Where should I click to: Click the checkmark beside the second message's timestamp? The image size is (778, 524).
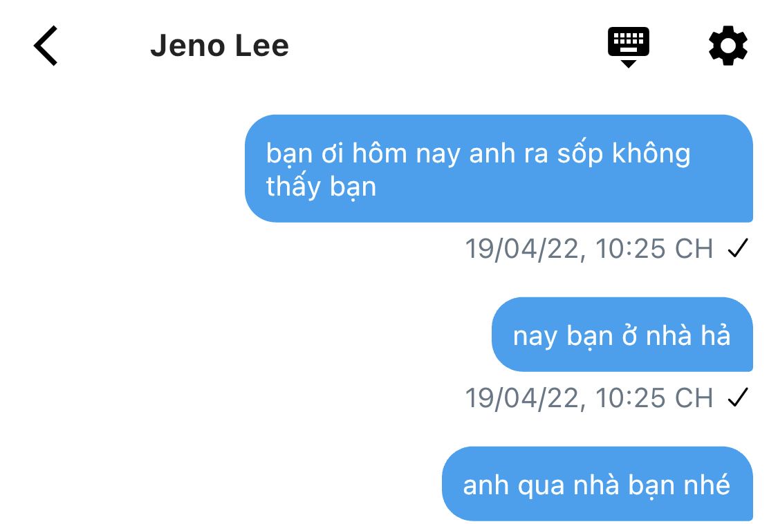point(738,397)
